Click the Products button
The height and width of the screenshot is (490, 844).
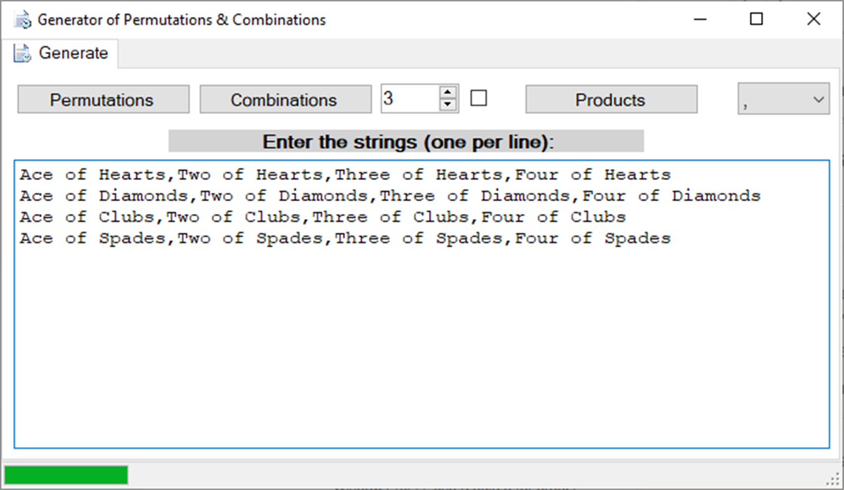[610, 99]
